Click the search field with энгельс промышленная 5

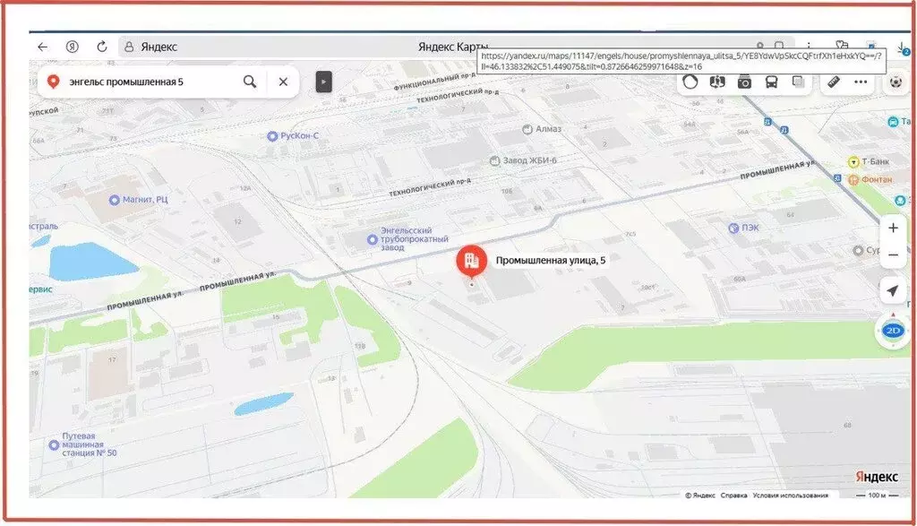click(143, 82)
